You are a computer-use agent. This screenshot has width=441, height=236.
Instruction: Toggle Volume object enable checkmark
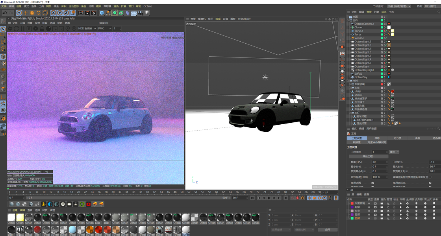click(386, 38)
